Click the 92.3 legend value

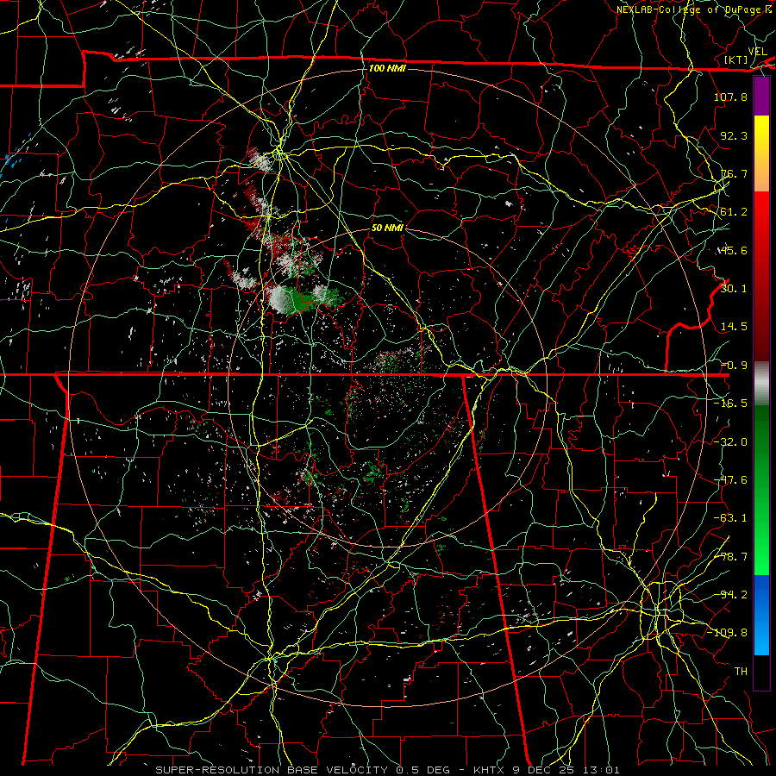(x=734, y=135)
